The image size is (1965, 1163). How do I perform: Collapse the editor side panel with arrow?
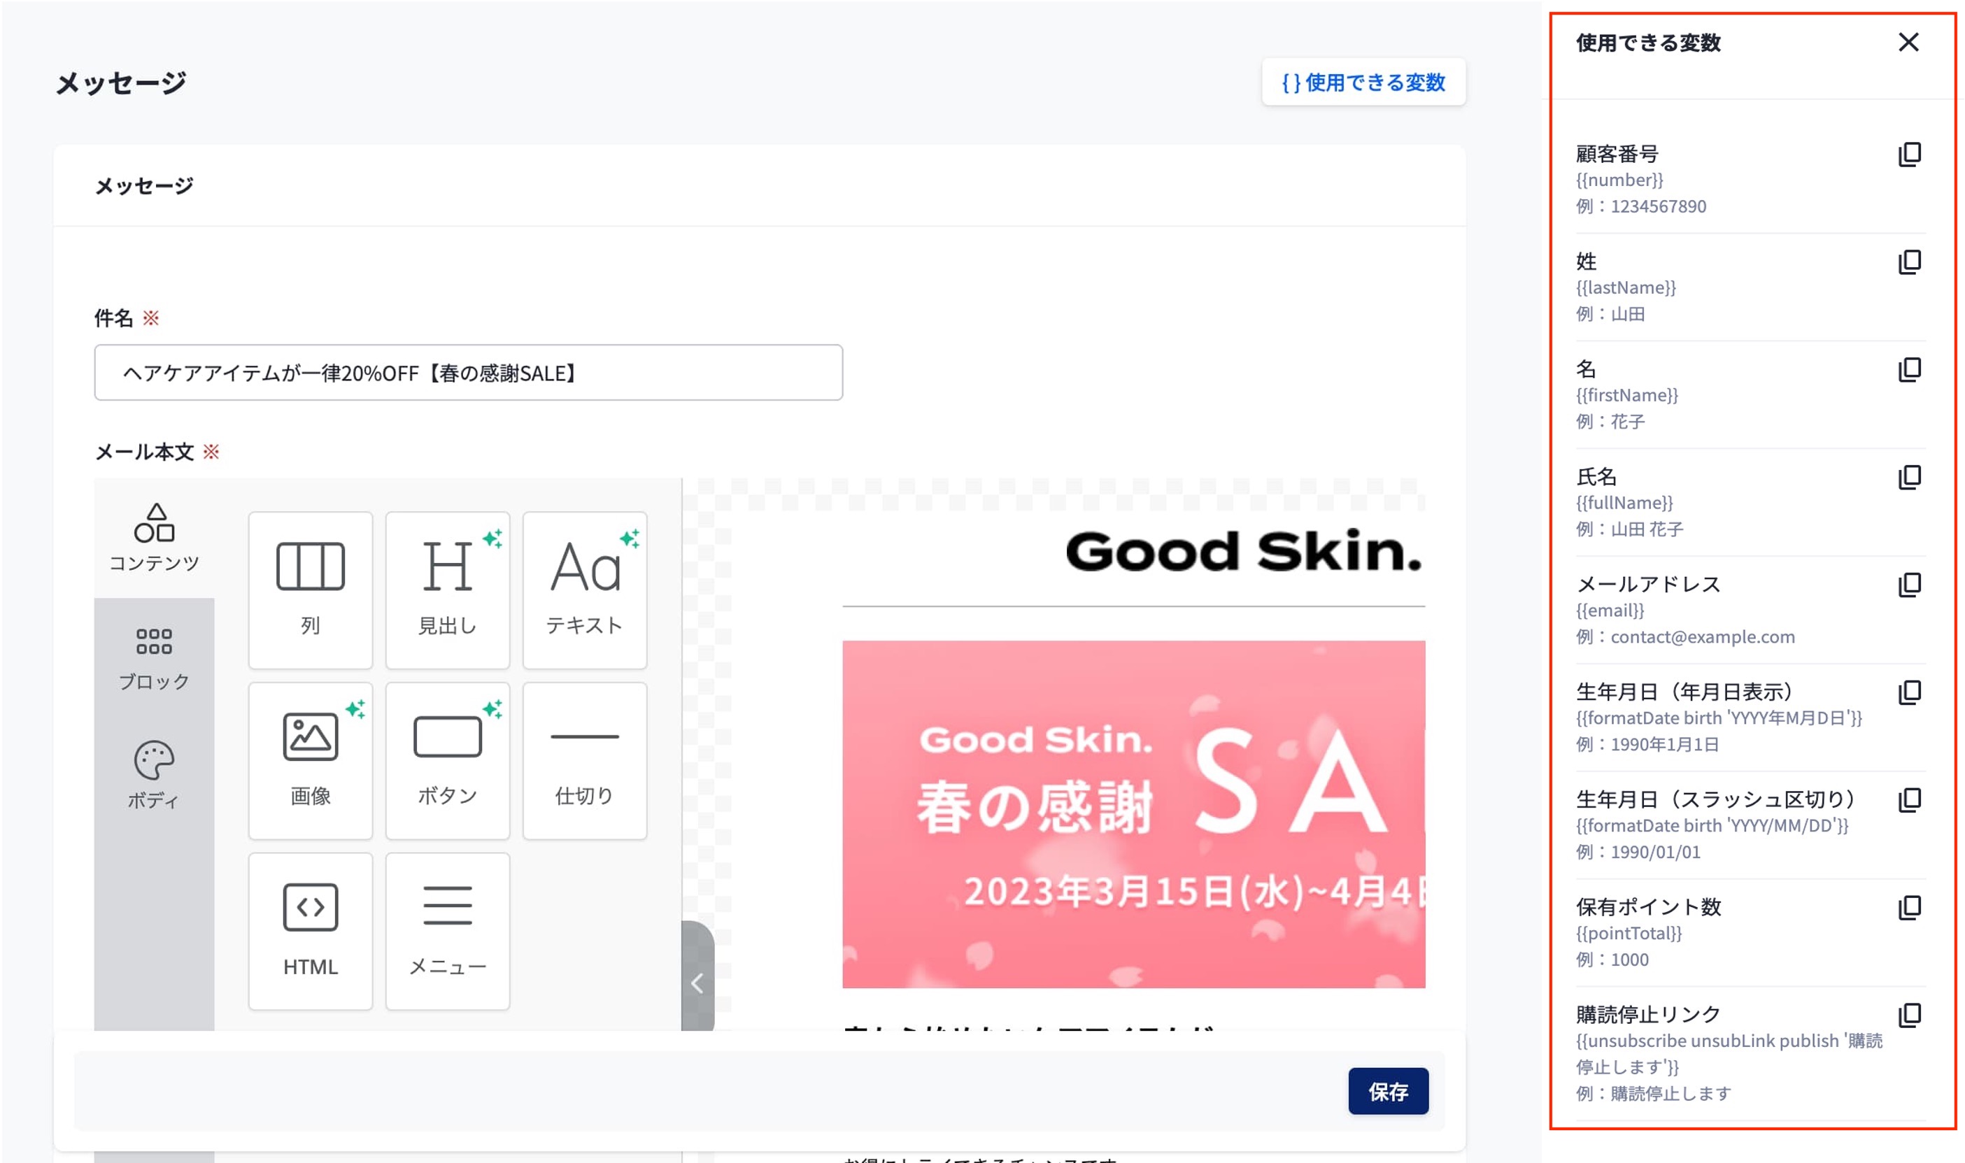(697, 983)
